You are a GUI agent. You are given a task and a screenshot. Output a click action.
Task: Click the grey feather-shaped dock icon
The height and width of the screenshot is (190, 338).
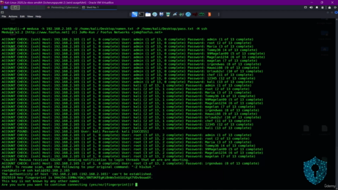pos(175,14)
